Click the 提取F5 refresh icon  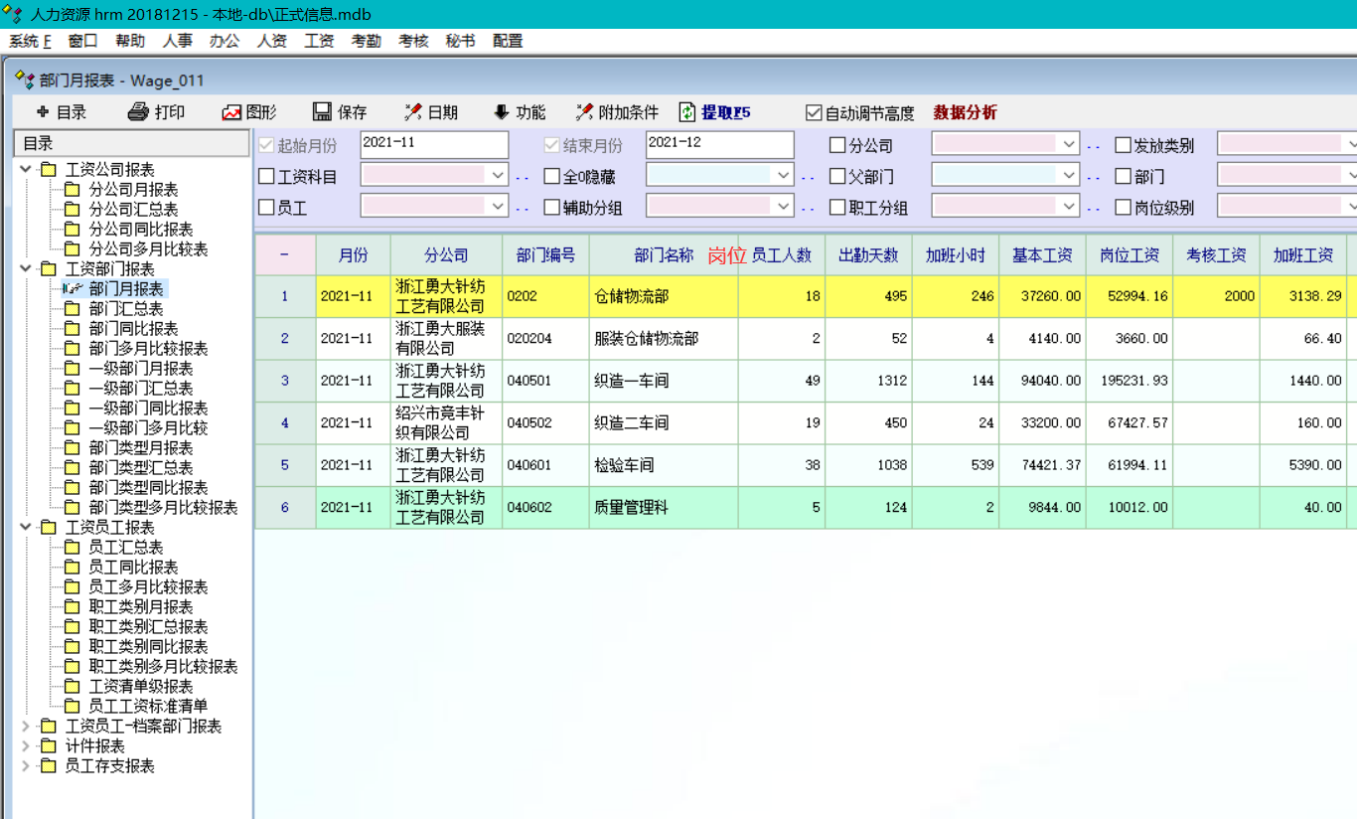click(687, 112)
